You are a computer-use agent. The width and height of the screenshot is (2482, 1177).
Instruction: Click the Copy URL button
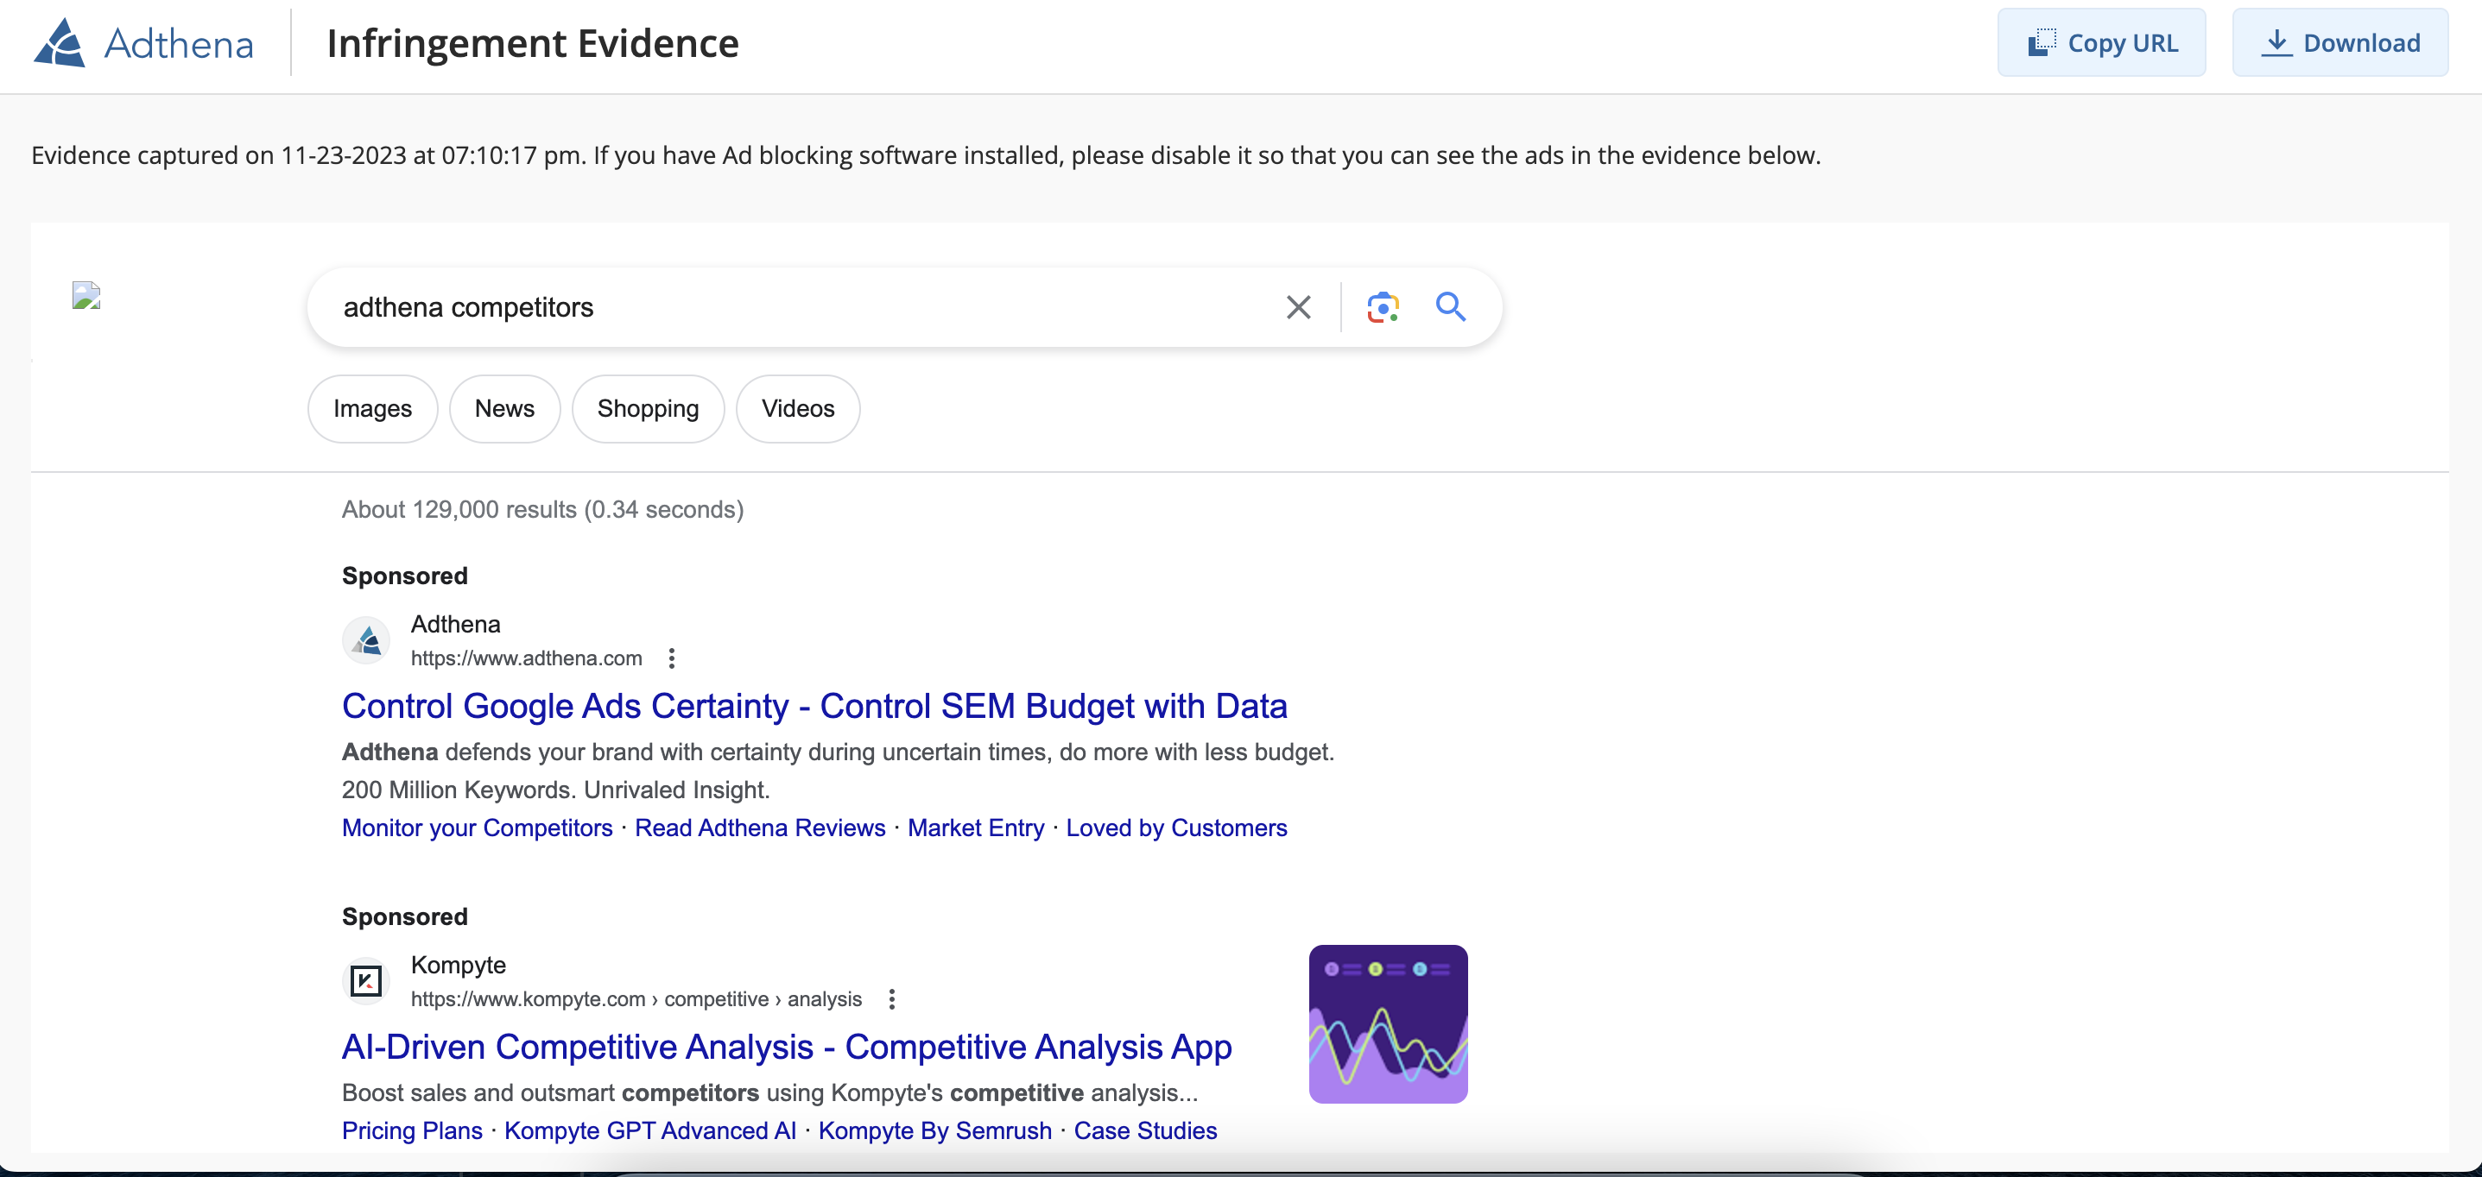[x=2100, y=43]
